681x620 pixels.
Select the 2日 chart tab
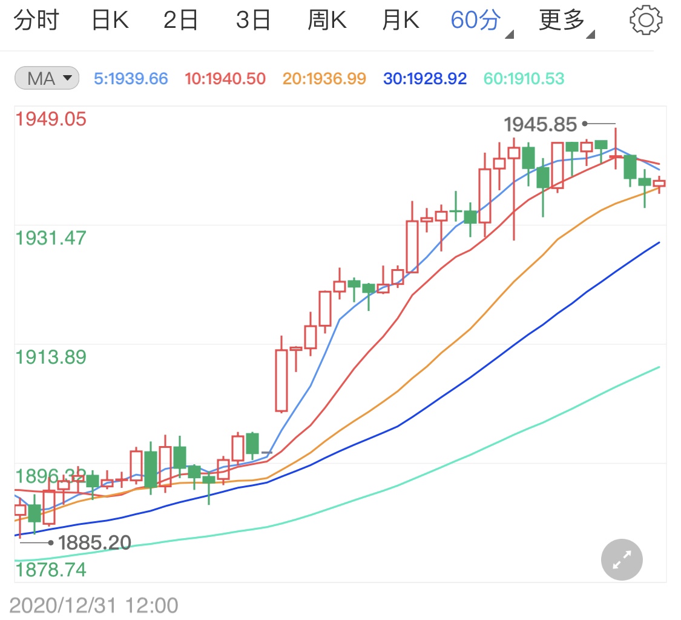coord(180,20)
